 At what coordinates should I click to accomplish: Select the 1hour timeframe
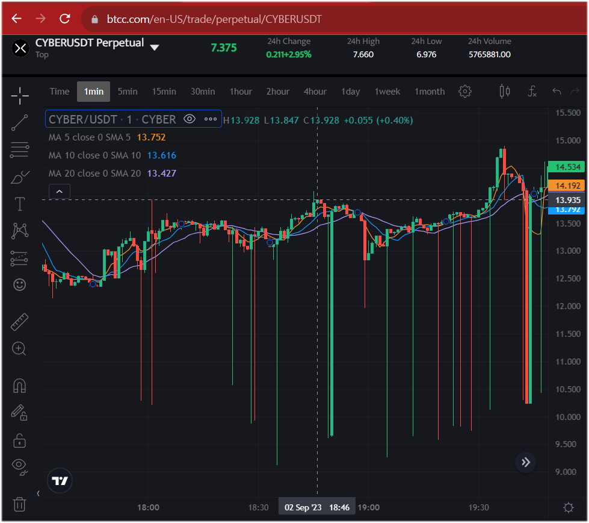241,92
